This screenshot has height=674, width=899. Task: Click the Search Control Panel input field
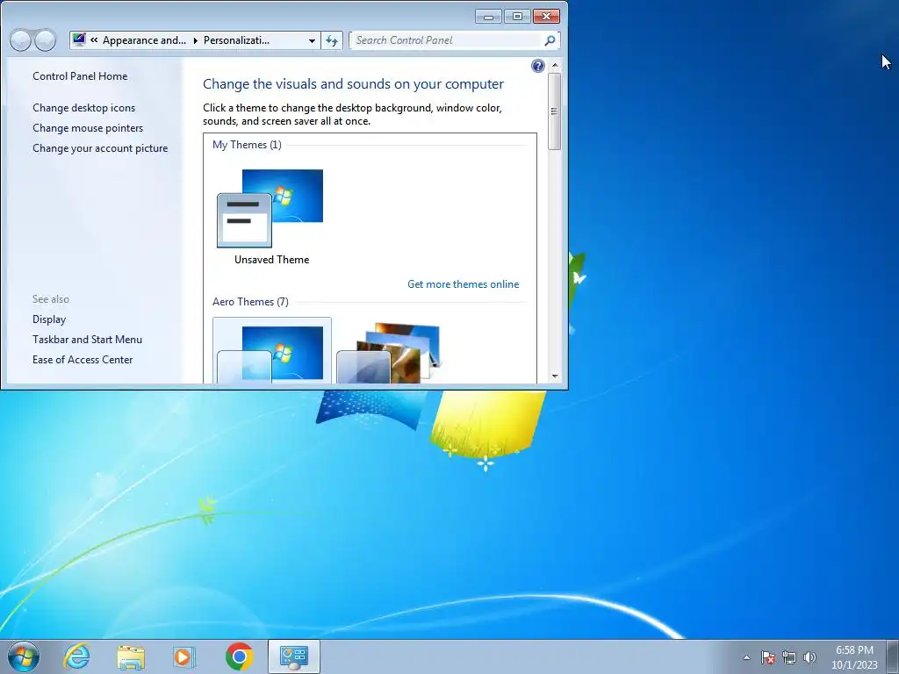coord(447,40)
